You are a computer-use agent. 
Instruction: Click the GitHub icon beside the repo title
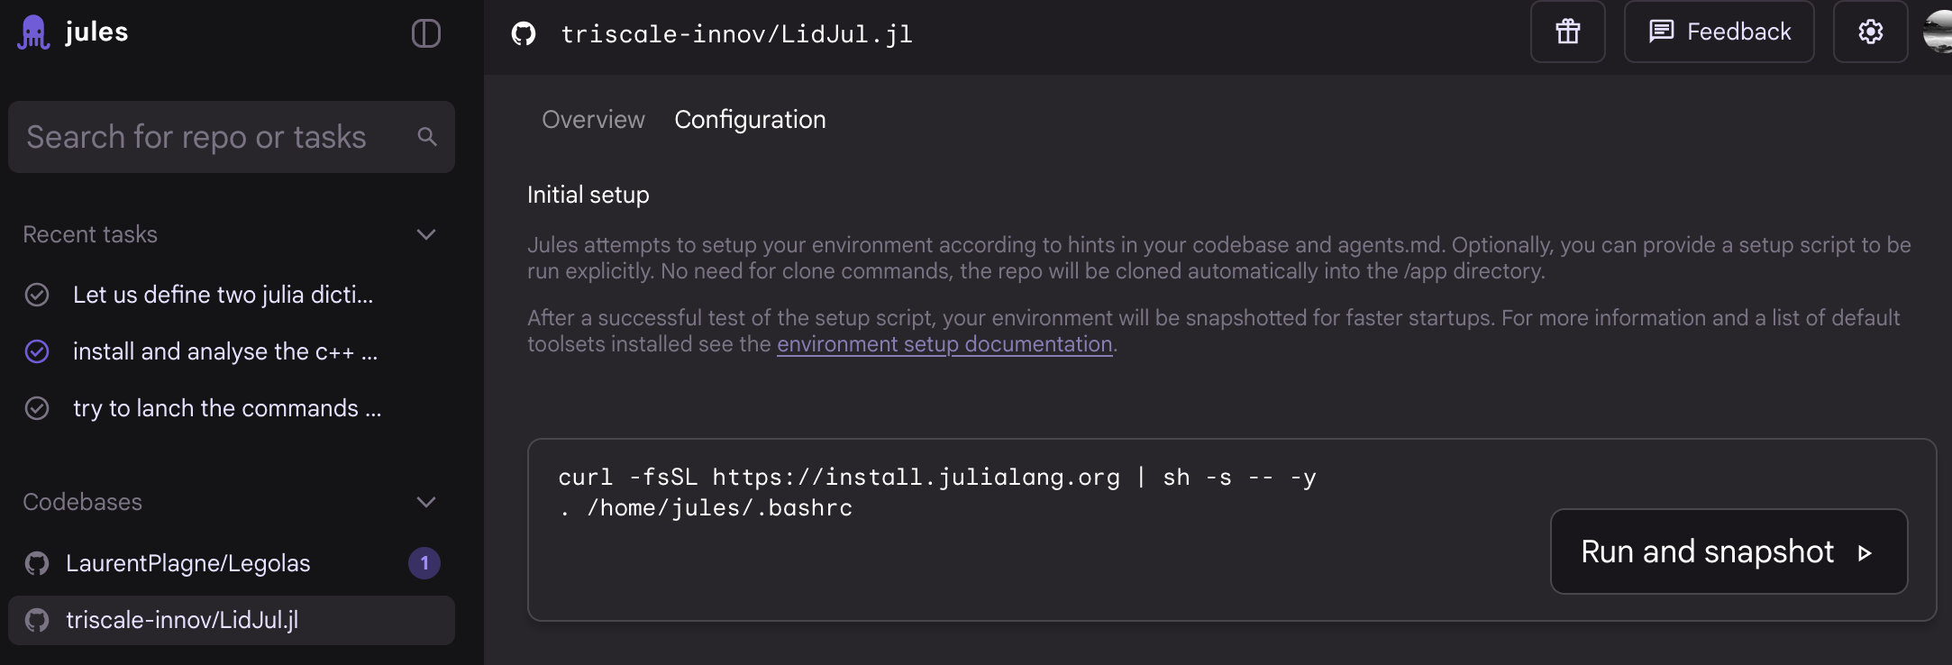pyautogui.click(x=524, y=34)
